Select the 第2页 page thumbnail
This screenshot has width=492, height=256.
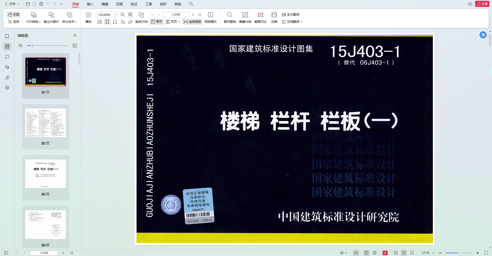point(45,123)
